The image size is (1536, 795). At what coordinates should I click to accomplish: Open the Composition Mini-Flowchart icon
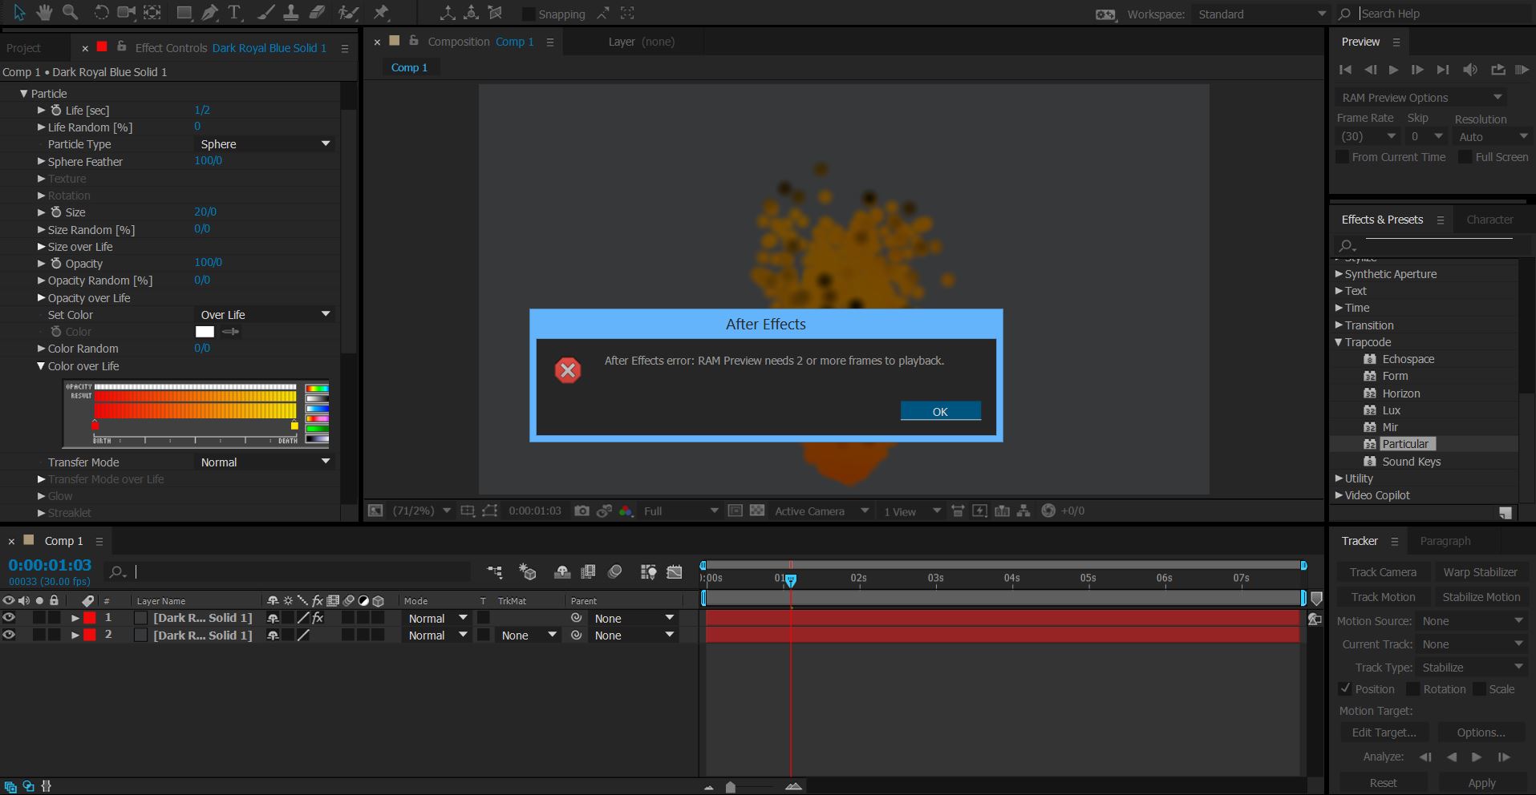pos(495,571)
